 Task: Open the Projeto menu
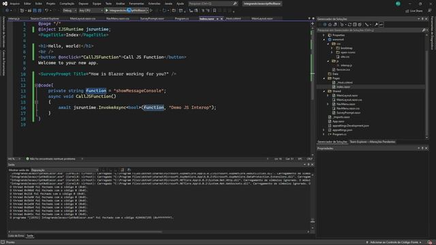[x=50, y=3]
